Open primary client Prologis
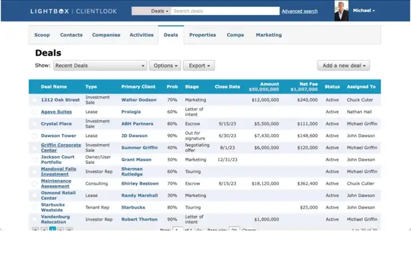Image resolution: width=411 pixels, height=256 pixels. pyautogui.click(x=131, y=112)
